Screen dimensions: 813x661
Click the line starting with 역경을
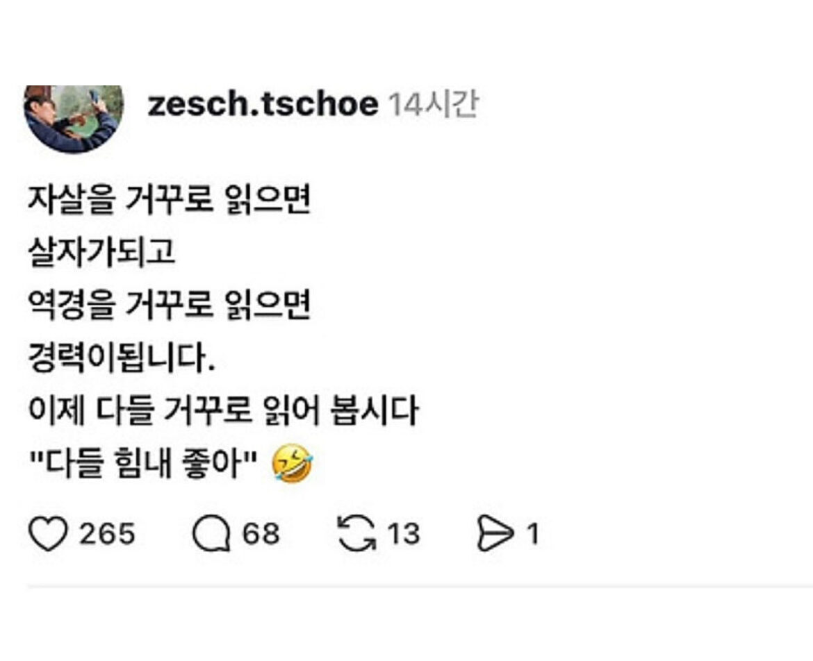(x=168, y=306)
